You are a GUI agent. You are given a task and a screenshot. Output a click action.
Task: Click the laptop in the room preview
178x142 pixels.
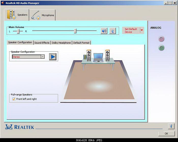click(x=98, y=57)
